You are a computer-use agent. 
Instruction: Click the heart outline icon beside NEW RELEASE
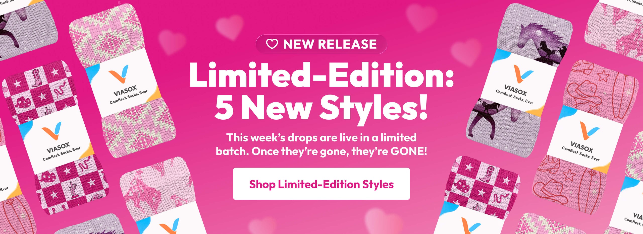[x=272, y=44]
